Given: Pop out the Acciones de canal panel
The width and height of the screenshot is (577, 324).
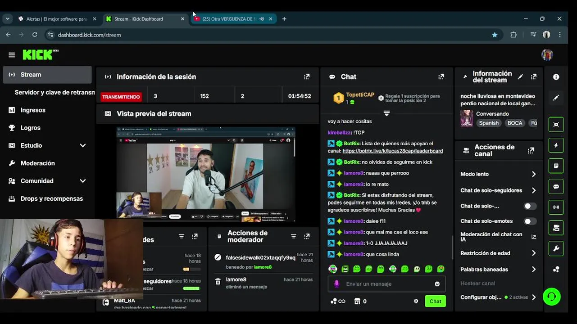Looking at the screenshot, I should pyautogui.click(x=531, y=151).
